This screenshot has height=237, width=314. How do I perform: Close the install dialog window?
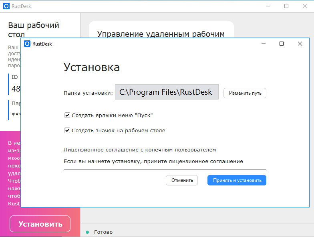tap(300, 44)
